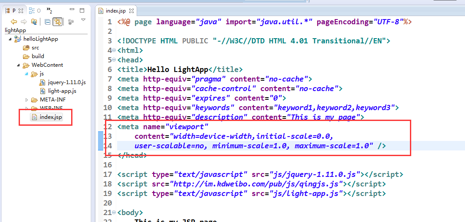Image resolution: width=465 pixels, height=222 pixels.
Task: Select index.jsp in the project tree
Action: coord(50,117)
